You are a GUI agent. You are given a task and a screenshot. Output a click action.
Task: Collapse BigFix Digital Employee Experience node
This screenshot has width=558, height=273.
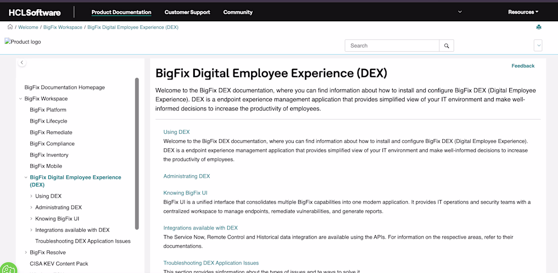coord(26,177)
